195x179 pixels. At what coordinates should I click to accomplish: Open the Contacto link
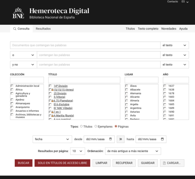[x=172, y=2]
